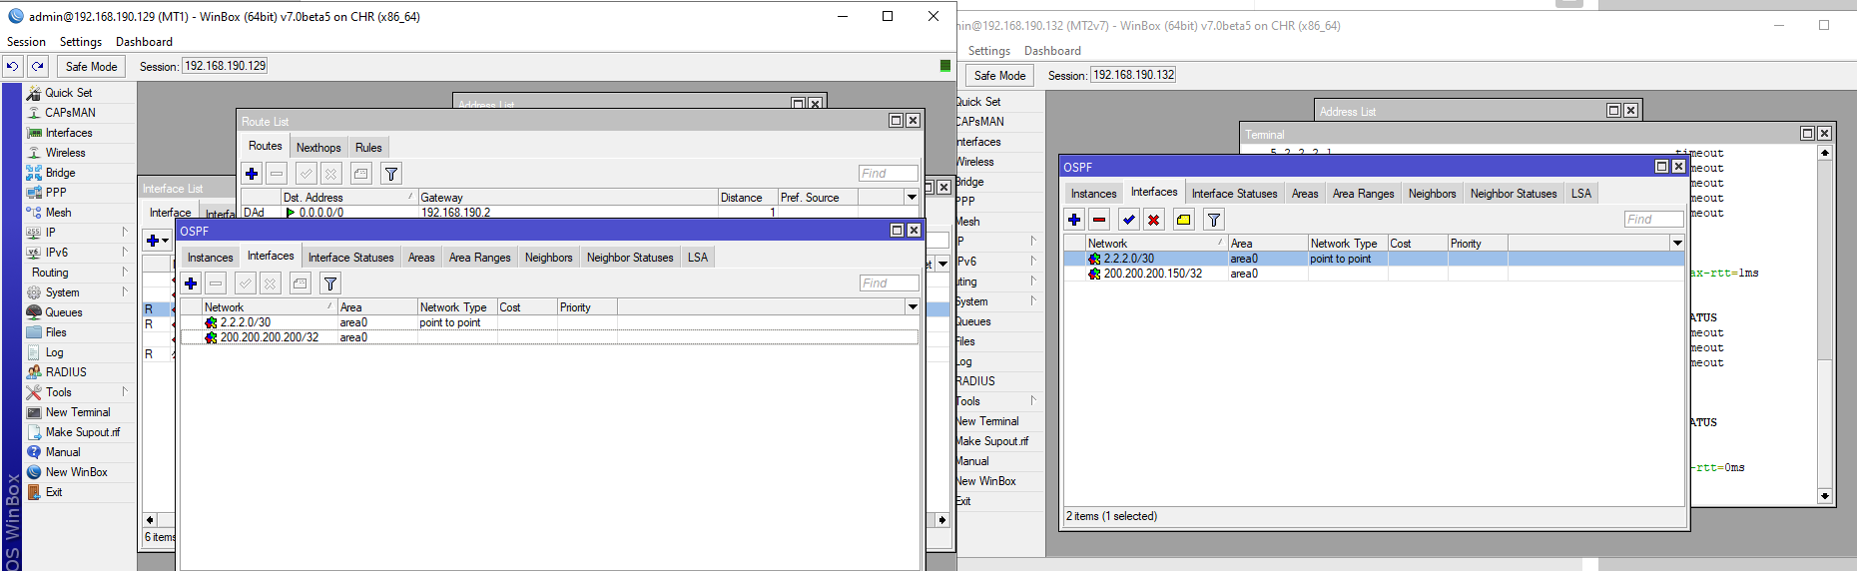Click the Redo arrow in left WinBox toolbar

pyautogui.click(x=37, y=66)
